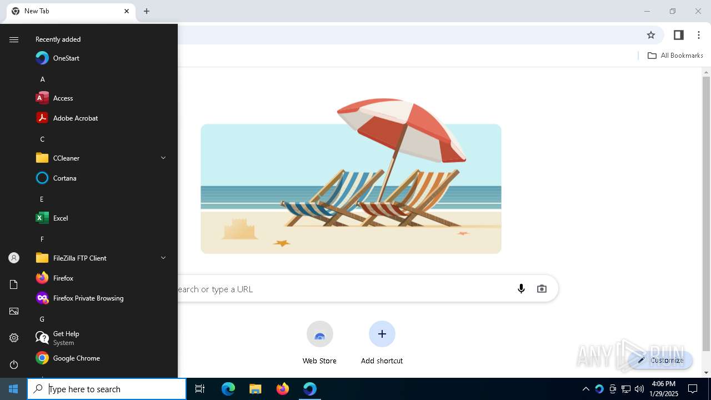
Task: Click the Windows Start button
Action: (x=13, y=389)
